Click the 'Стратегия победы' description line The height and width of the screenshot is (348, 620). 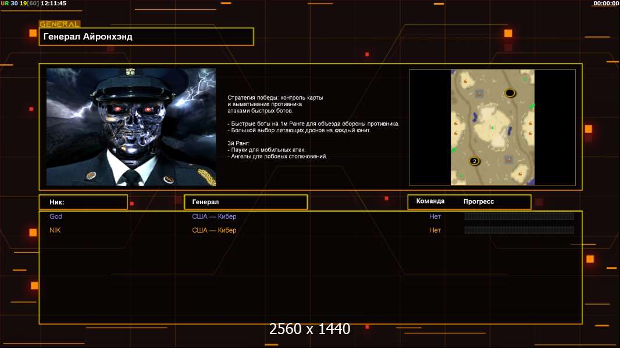[x=275, y=98]
